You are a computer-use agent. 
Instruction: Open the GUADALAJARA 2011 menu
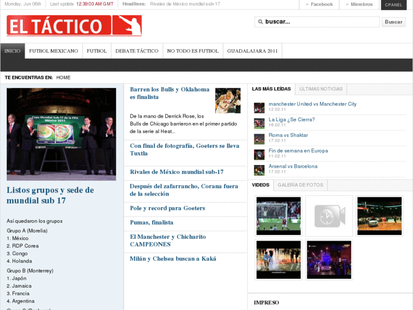point(252,51)
